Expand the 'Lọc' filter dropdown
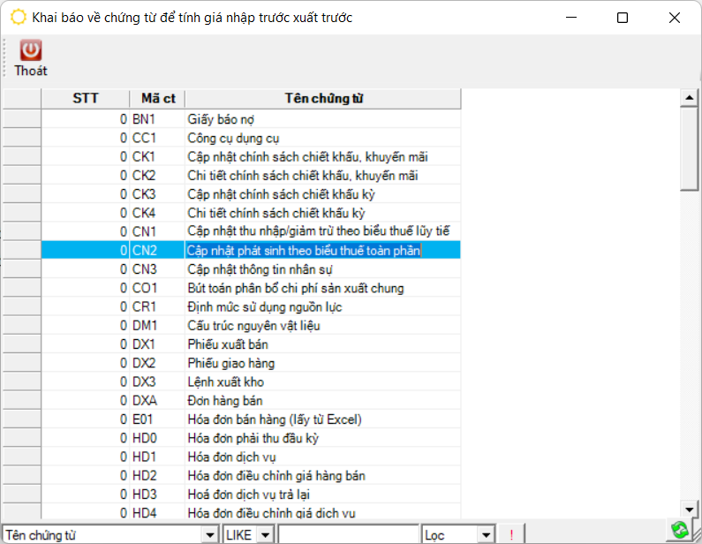 (485, 535)
